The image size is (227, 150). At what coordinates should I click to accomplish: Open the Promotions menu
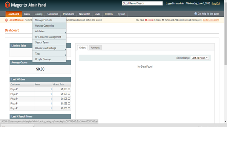69,14
